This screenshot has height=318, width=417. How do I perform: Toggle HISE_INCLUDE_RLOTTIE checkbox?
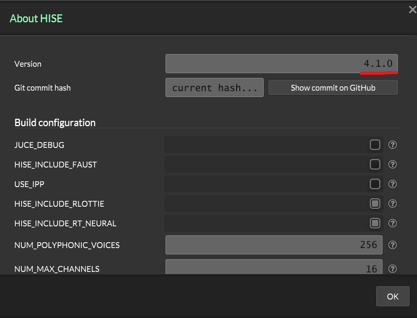tap(375, 204)
